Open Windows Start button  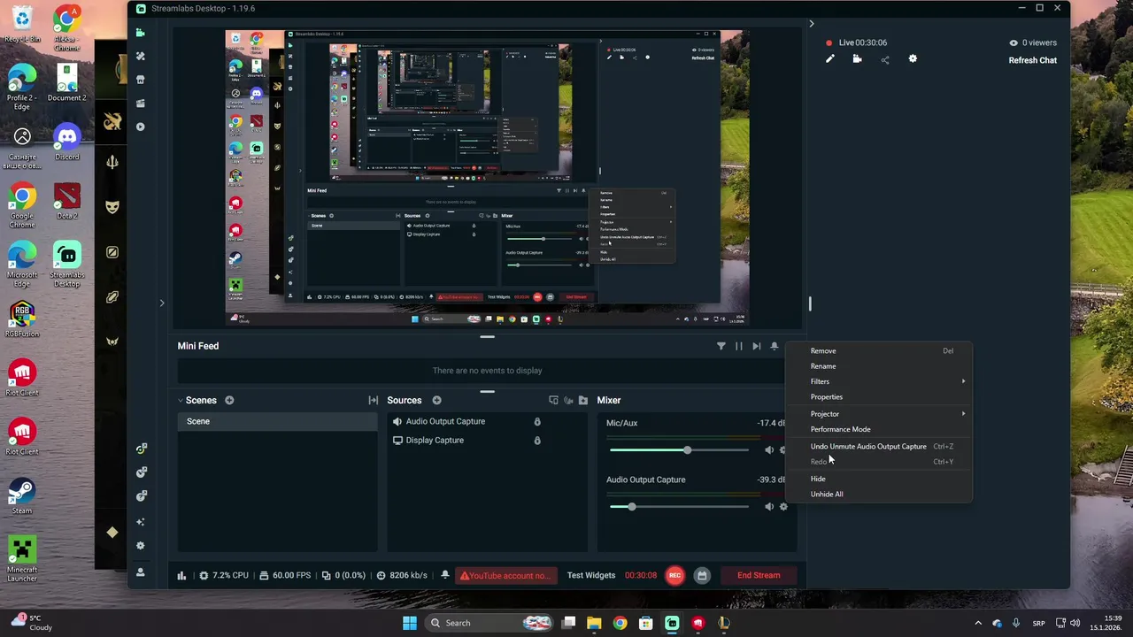[x=409, y=623]
